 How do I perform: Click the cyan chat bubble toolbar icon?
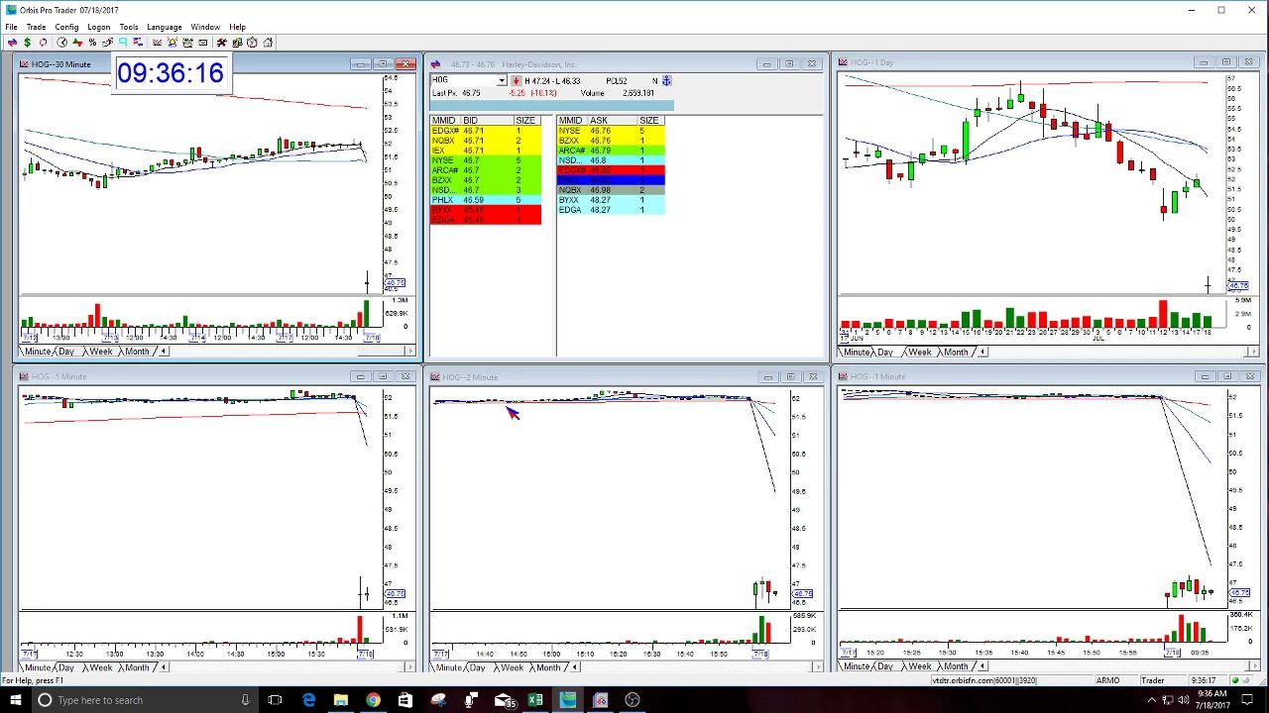(123, 43)
